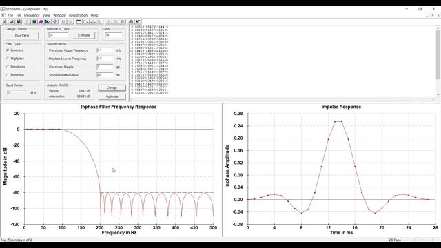The image size is (441, 248).
Task: Click the Band Center kHz field
Action: click(x=17, y=92)
